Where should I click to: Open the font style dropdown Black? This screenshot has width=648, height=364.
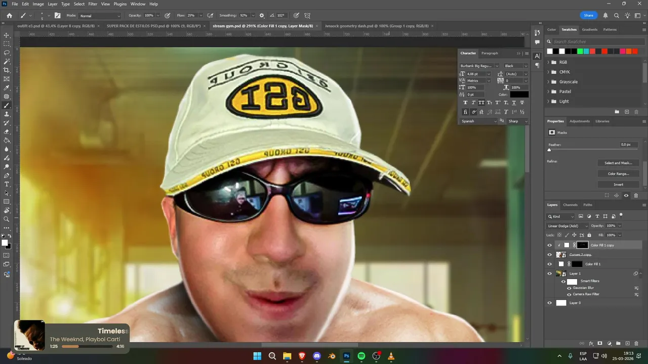pyautogui.click(x=516, y=66)
